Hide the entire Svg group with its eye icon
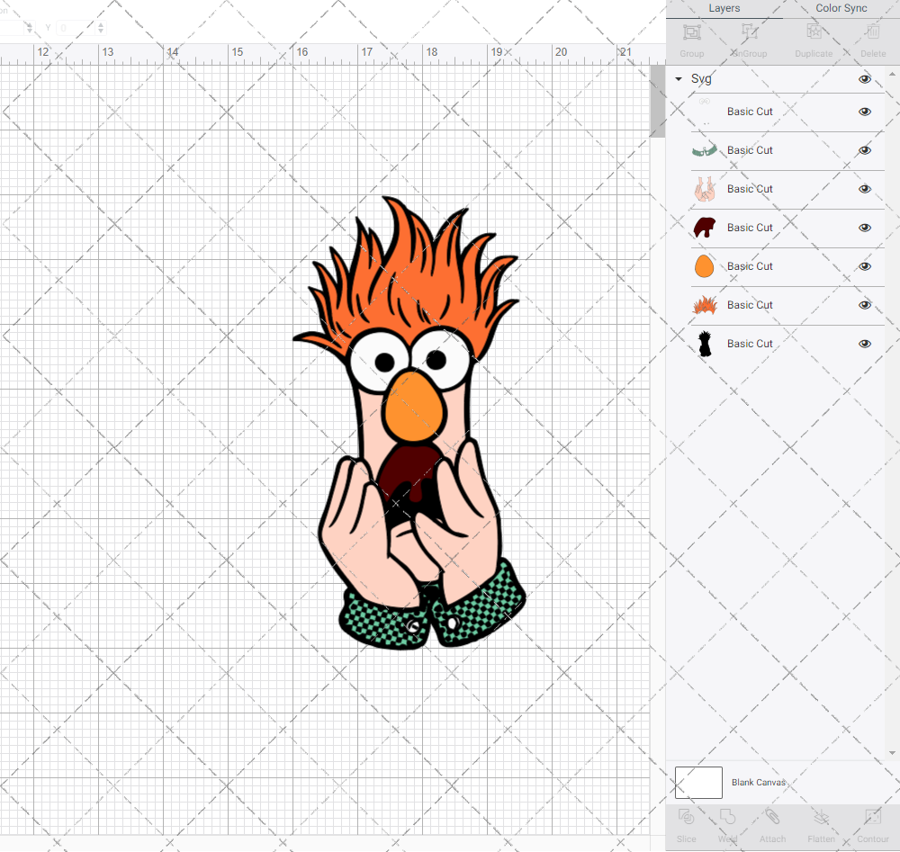Image resolution: width=900 pixels, height=852 pixels. point(865,79)
